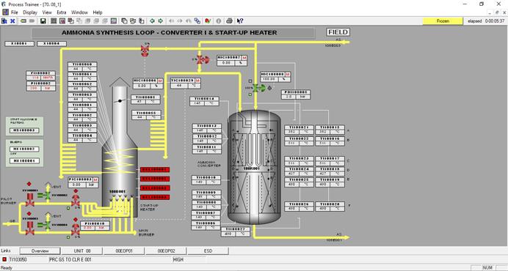Open the 00EOP02 link

(166, 251)
